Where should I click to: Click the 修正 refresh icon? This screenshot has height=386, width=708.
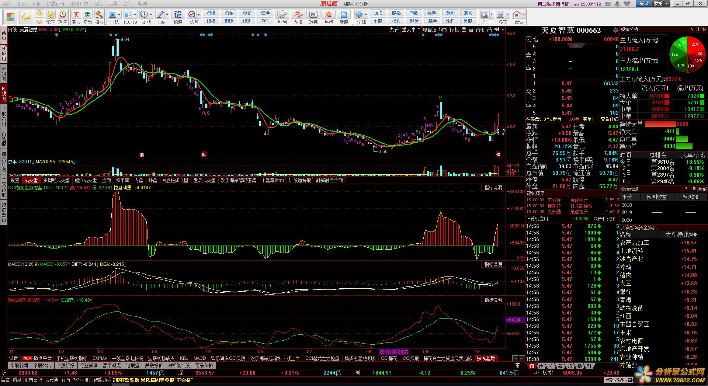coord(51,14)
